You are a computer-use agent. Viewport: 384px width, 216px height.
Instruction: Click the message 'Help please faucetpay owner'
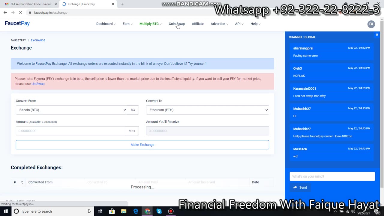322,136
